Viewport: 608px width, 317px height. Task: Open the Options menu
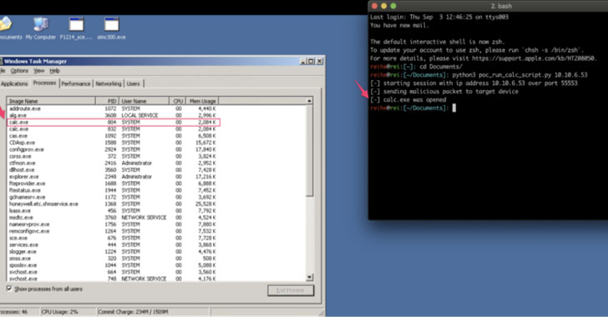(x=19, y=71)
